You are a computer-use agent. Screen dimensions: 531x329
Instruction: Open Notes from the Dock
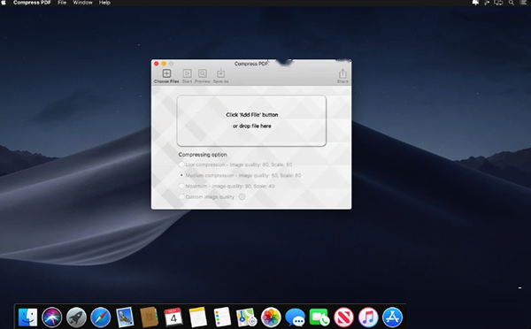point(197,318)
